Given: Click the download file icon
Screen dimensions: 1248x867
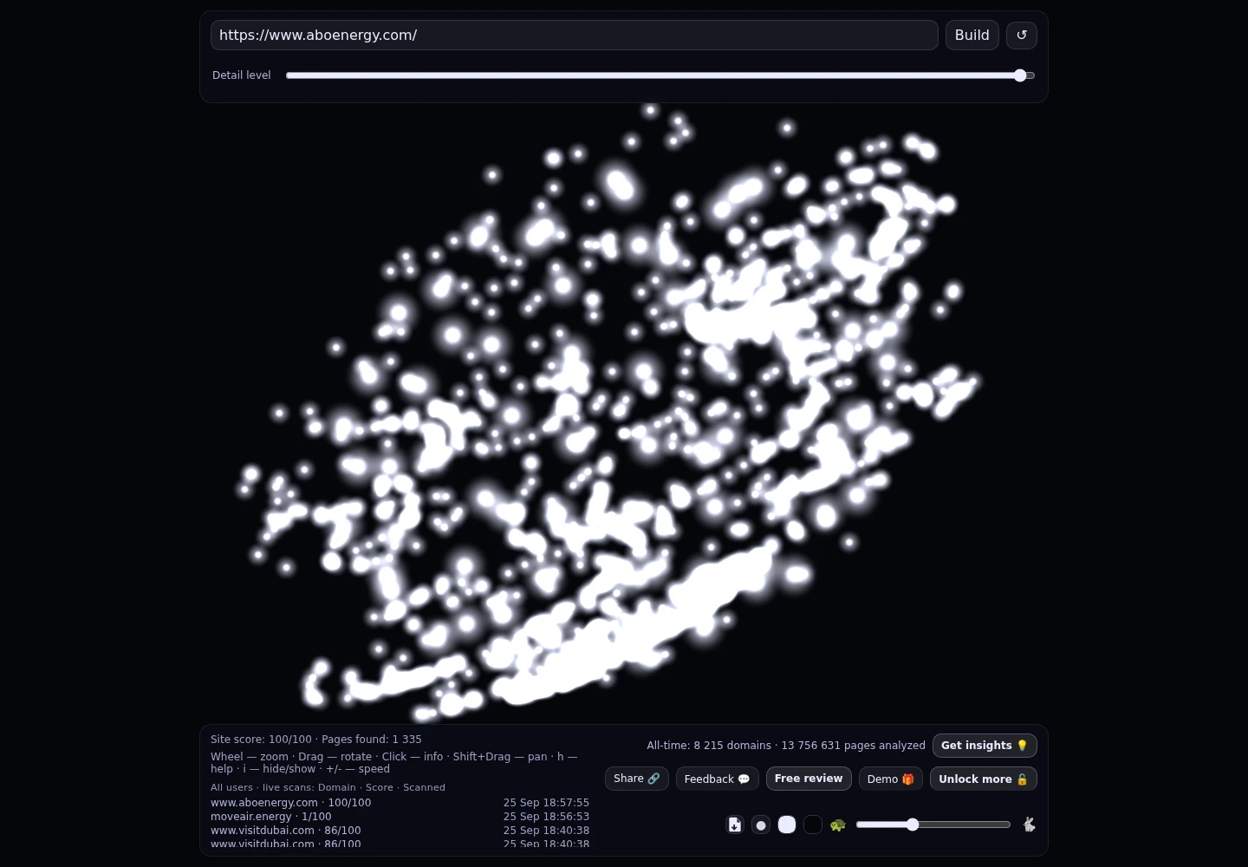Looking at the screenshot, I should [735, 825].
